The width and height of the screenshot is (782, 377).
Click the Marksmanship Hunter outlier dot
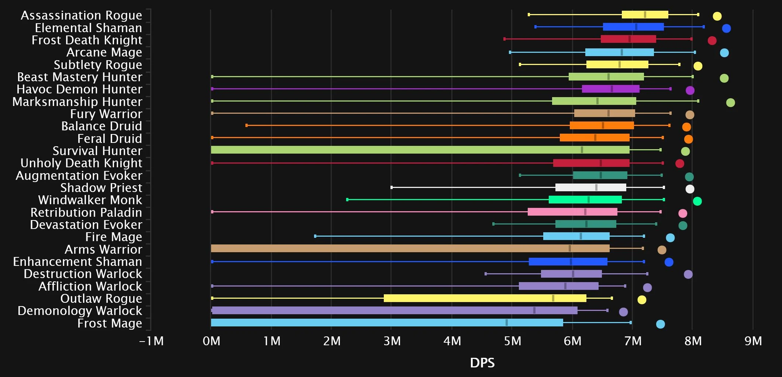[x=730, y=103]
